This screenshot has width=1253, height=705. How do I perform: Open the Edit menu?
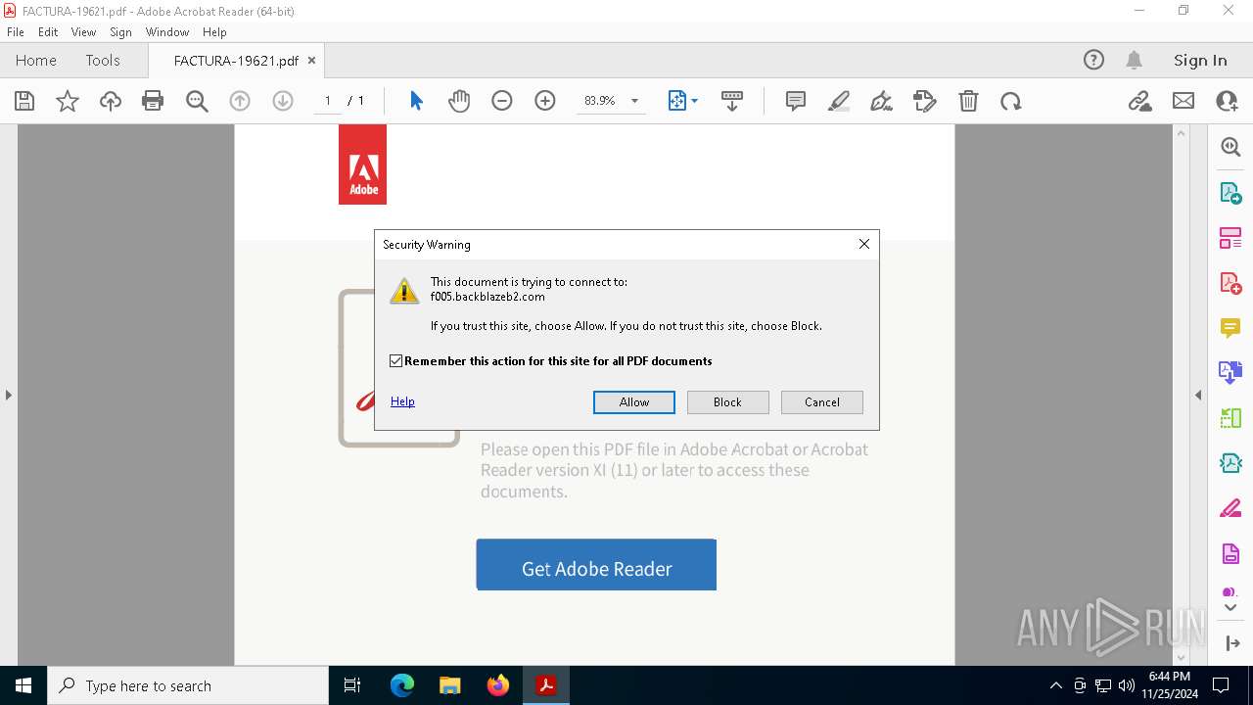tap(48, 31)
